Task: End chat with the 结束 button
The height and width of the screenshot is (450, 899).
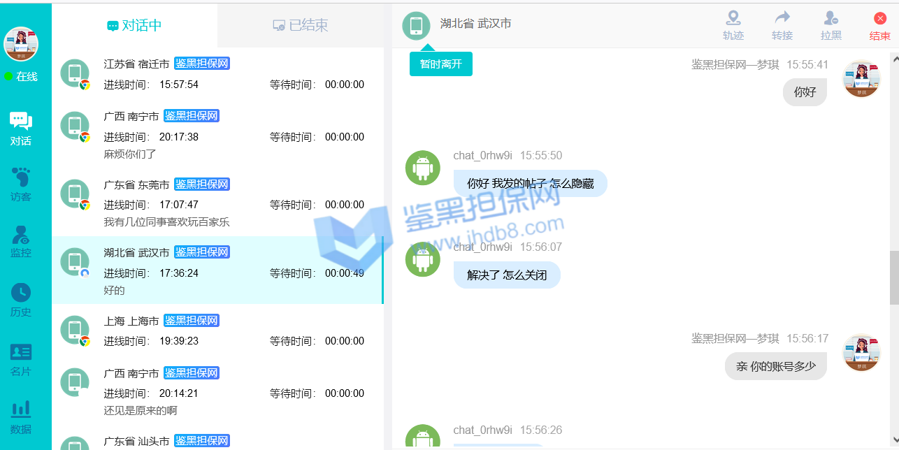Action: tap(879, 26)
